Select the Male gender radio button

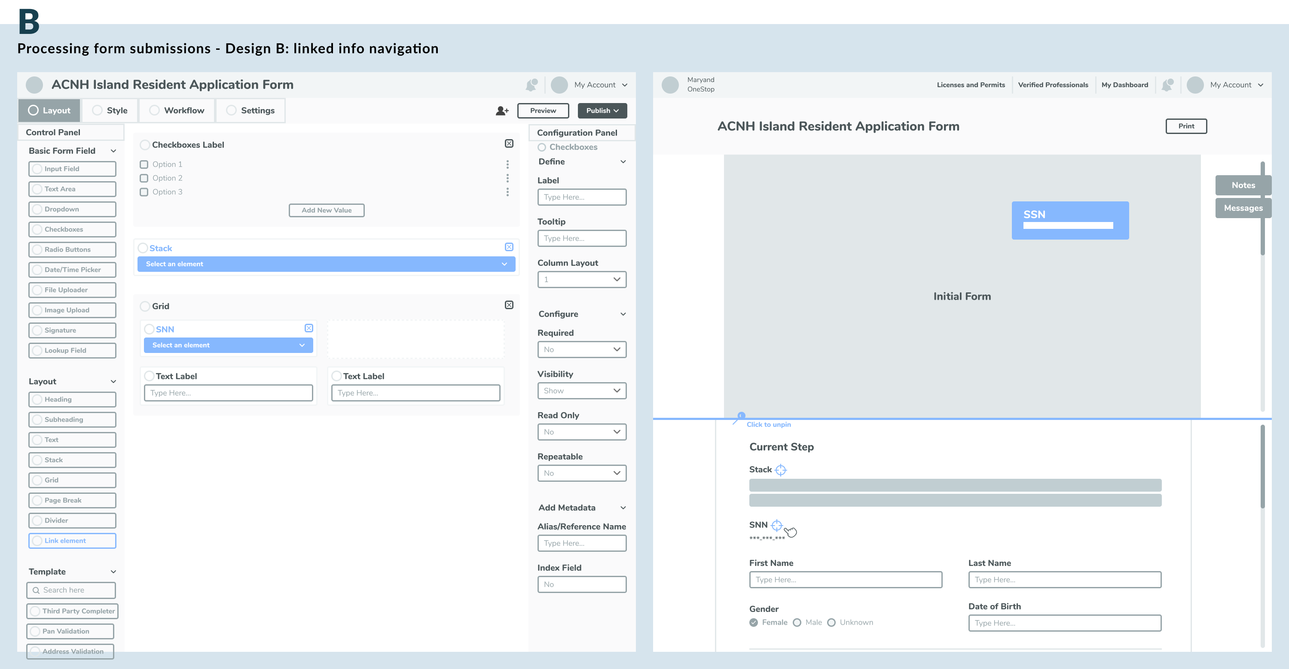pyautogui.click(x=797, y=623)
